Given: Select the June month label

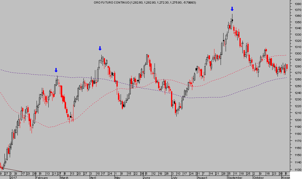Looking at the screenshot, I should [147, 178].
